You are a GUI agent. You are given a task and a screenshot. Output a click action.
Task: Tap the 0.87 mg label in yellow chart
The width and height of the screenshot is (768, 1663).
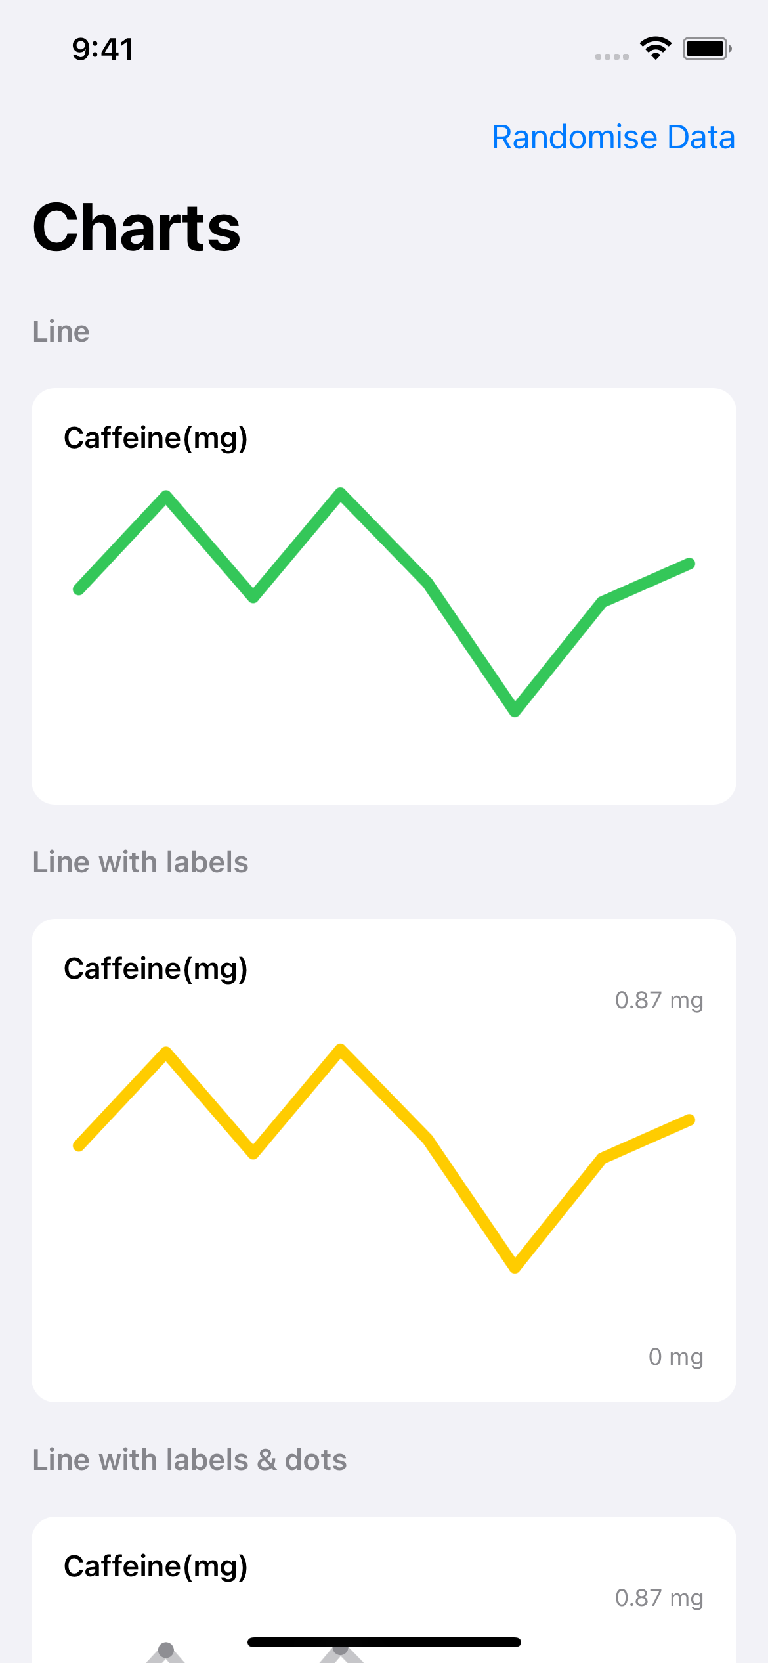[x=659, y=1000]
